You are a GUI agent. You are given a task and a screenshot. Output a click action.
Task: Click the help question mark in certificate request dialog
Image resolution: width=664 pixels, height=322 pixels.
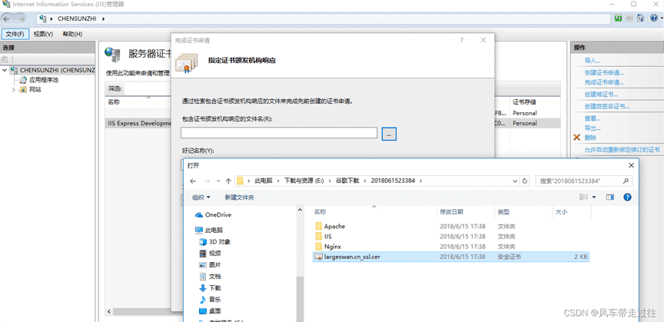tap(462, 40)
